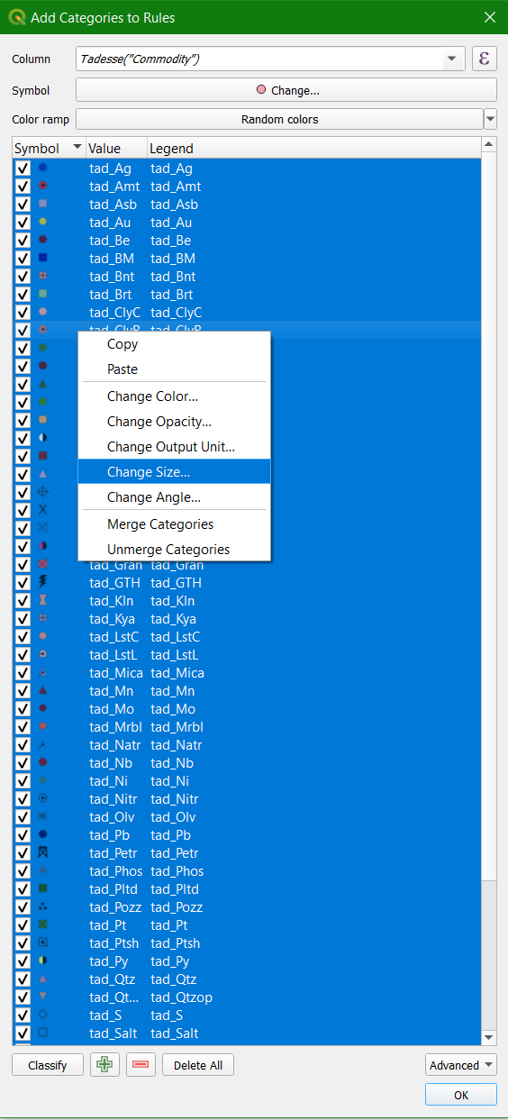Image resolution: width=508 pixels, height=1120 pixels.
Task: Select the tad_Petr symbol icon
Action: point(42,852)
